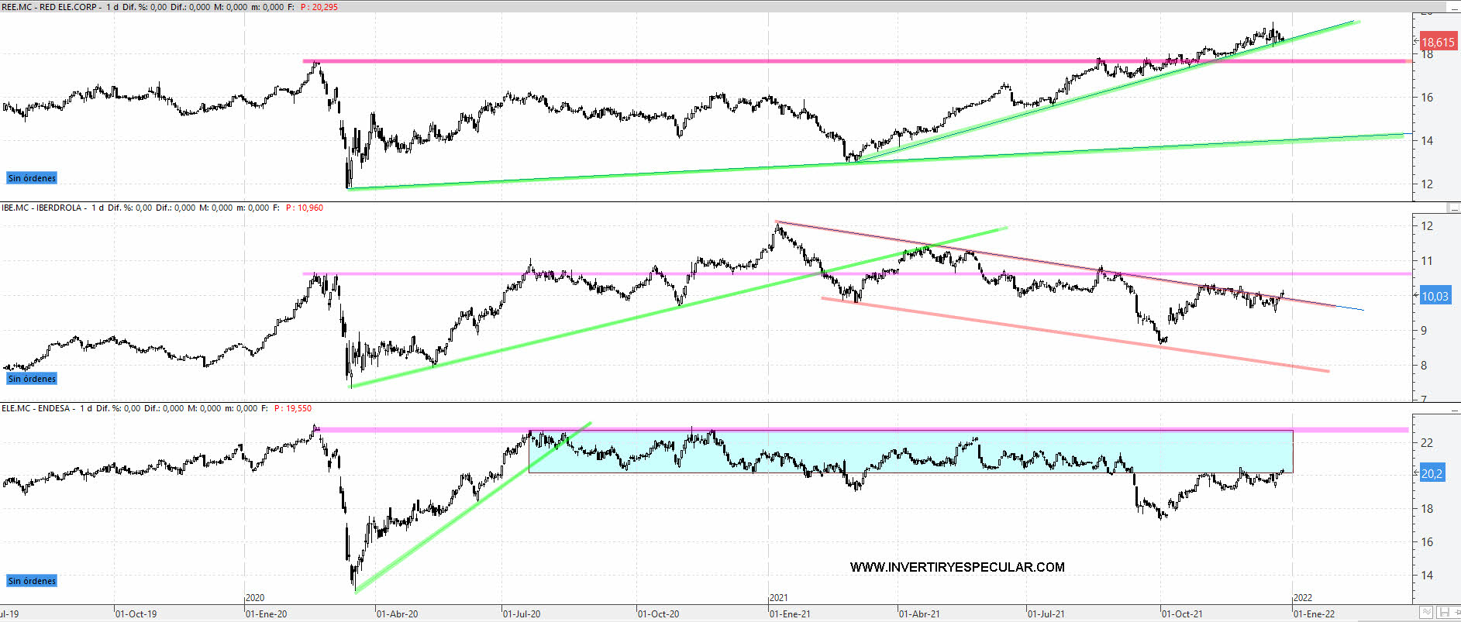Select the IBE.MC - IBERDROLA chart title
Screen dimensions: 1461x622
[42, 208]
